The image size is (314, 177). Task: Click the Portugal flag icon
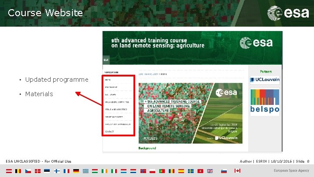pyautogui.click(x=162, y=171)
